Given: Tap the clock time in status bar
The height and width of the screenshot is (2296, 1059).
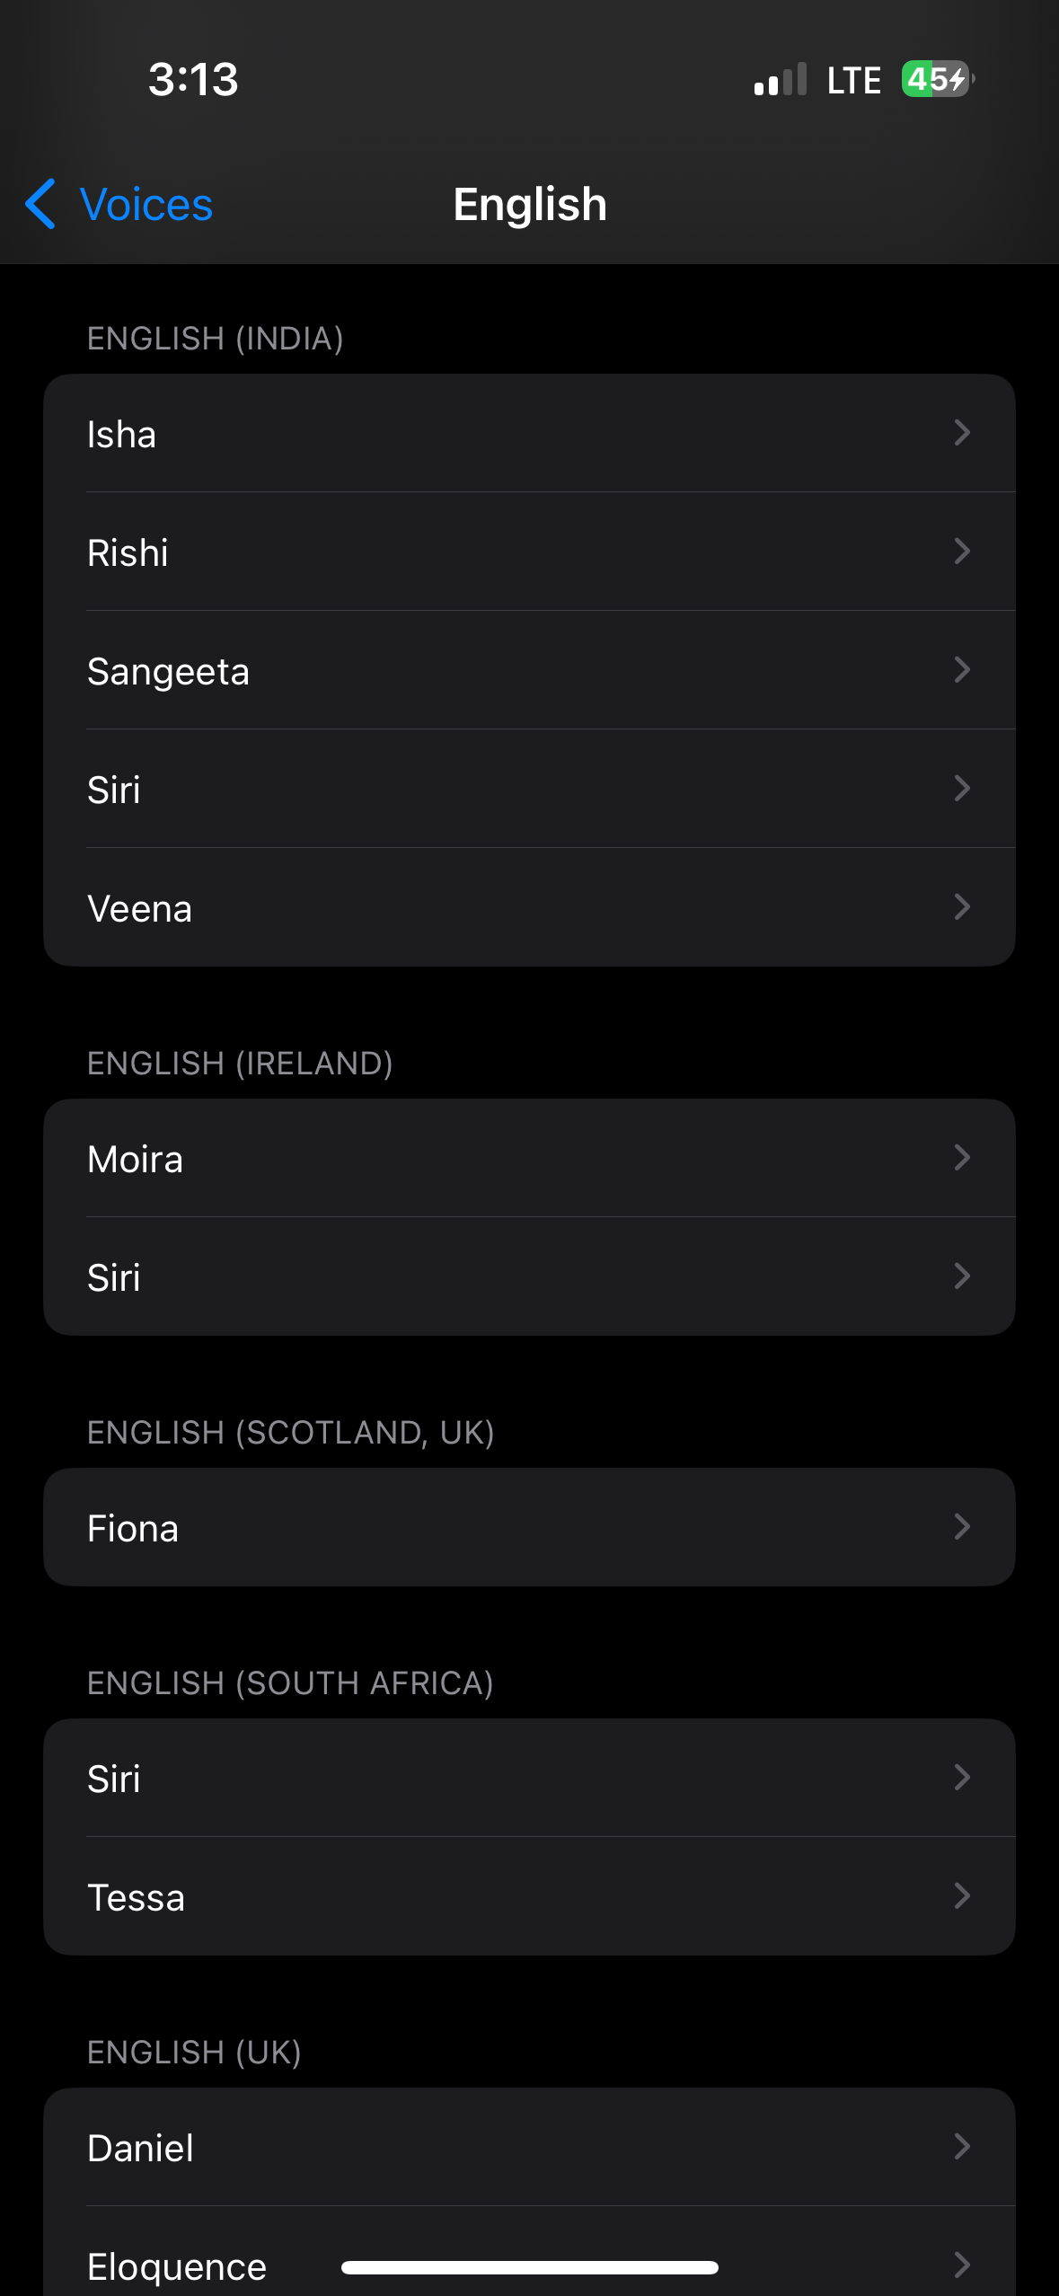Looking at the screenshot, I should pyautogui.click(x=193, y=79).
